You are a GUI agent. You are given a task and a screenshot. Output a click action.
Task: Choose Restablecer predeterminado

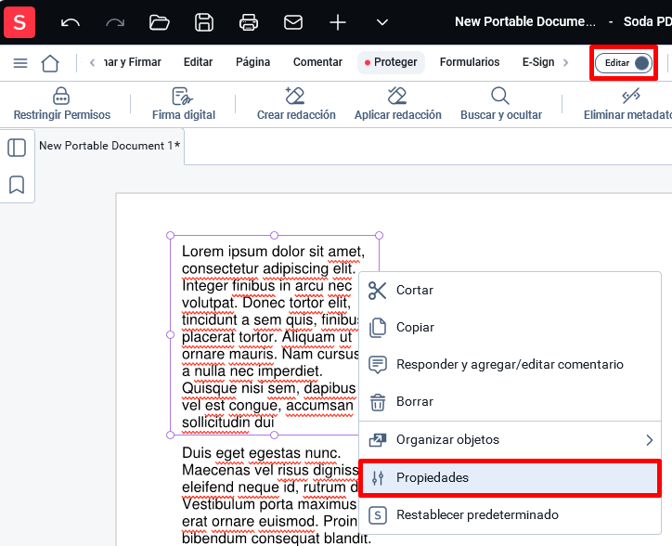pyautogui.click(x=510, y=514)
